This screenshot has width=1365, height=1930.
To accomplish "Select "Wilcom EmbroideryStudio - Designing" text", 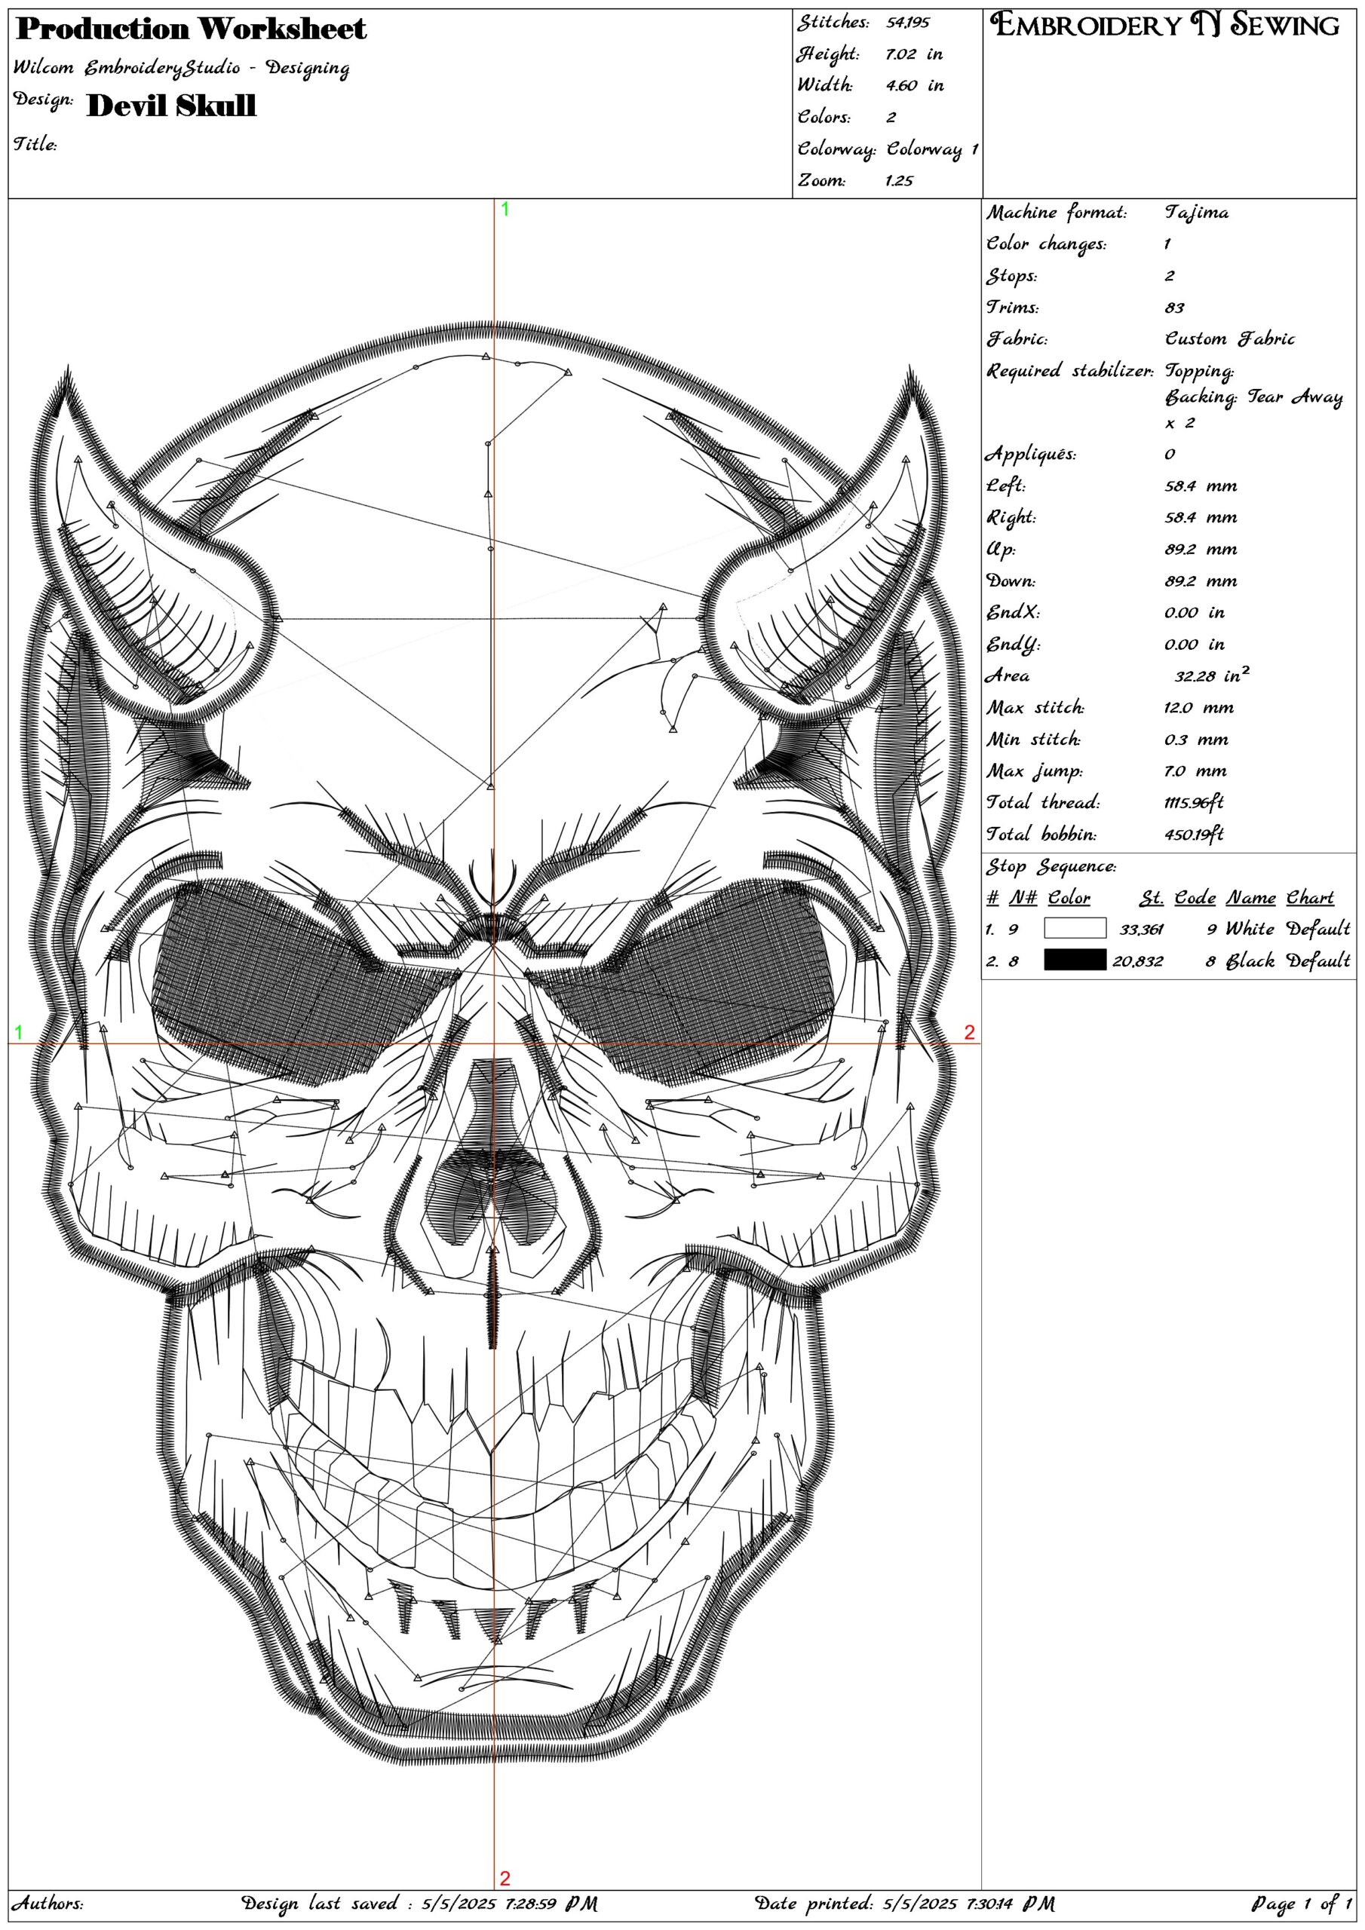I will [181, 68].
